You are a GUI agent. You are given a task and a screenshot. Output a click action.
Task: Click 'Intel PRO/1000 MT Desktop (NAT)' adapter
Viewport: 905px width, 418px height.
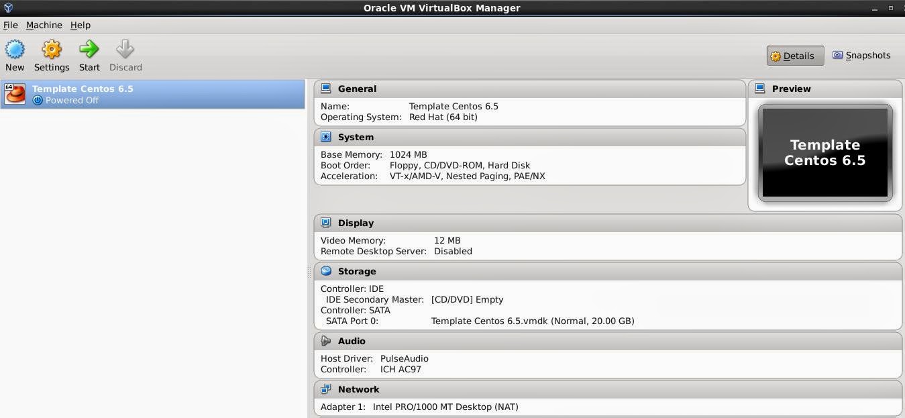pyautogui.click(x=445, y=407)
